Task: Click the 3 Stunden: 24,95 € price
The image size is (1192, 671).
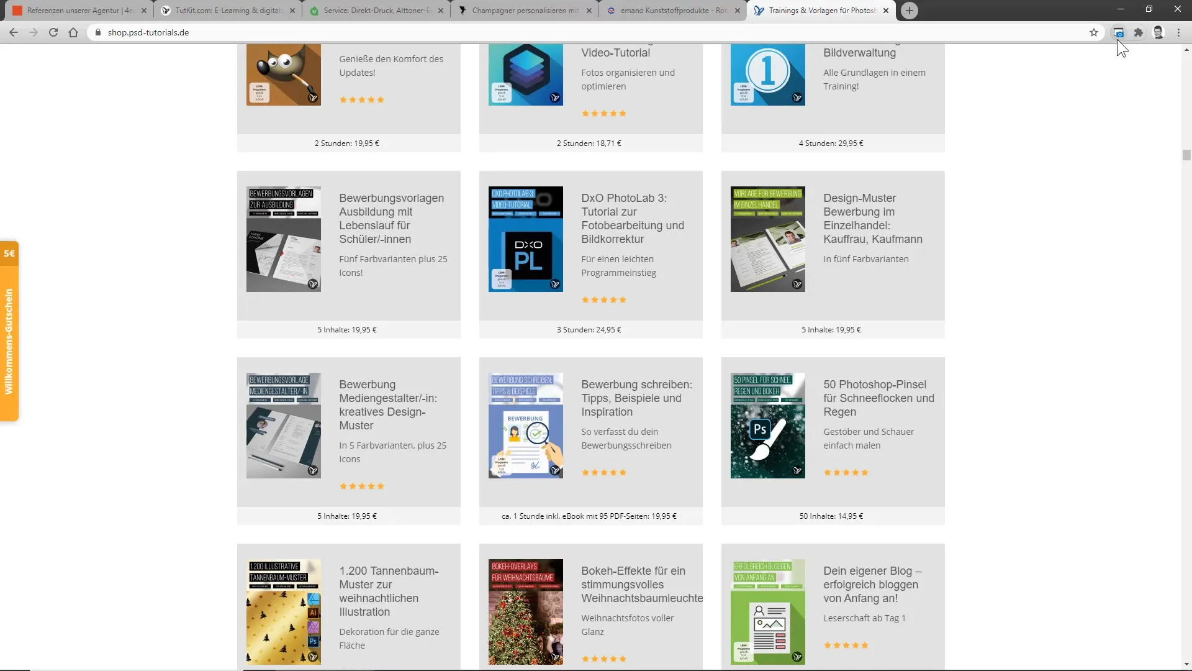Action: [x=589, y=330]
